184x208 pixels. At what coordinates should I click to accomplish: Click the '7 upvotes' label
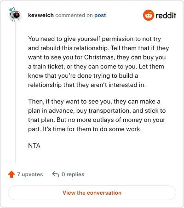(30, 174)
